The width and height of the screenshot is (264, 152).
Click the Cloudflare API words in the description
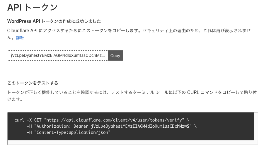(22, 31)
